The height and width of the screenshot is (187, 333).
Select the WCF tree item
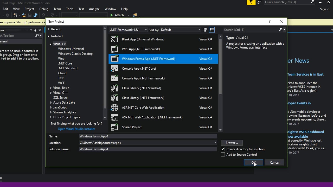point(61,83)
